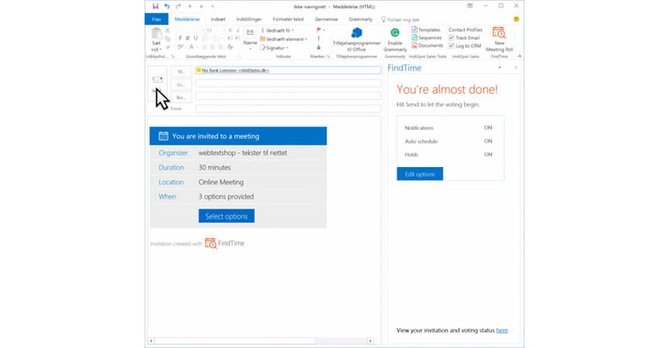Open HubSpot Documents
Viewport: 669px width, 348px height.
[427, 46]
